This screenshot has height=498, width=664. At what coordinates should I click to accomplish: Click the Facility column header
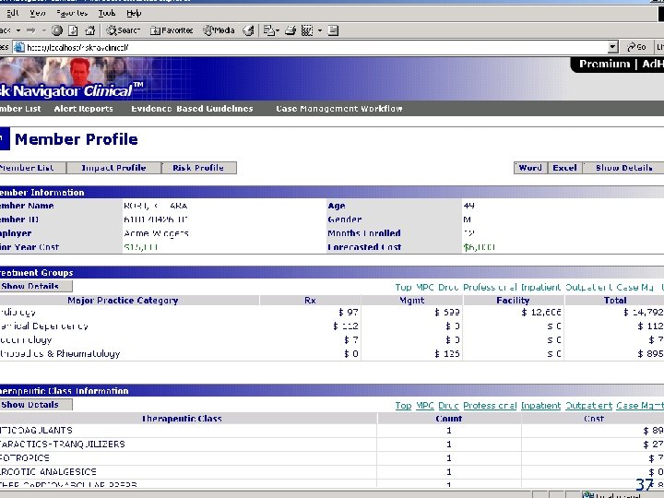(513, 301)
